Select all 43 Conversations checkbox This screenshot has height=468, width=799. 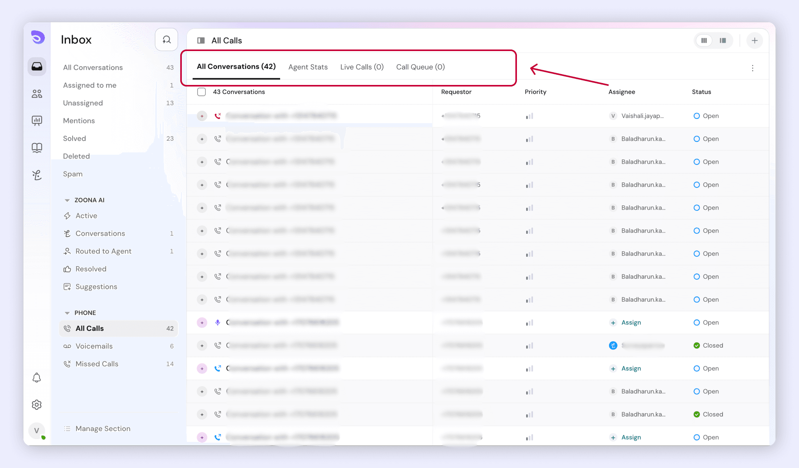(201, 92)
